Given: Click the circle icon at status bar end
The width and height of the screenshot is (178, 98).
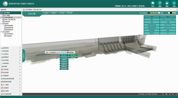Looking at the screenshot, I should [176, 94].
